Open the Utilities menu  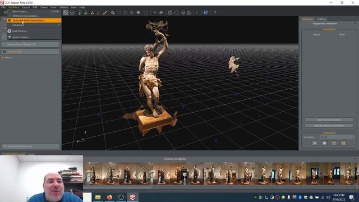63,7
